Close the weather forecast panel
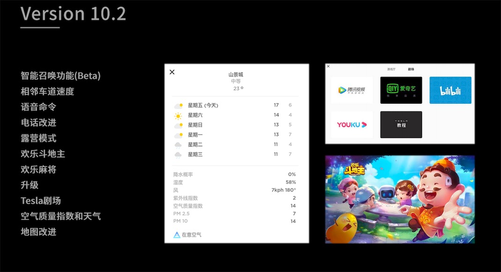Viewport: 501px width, 272px height. [172, 72]
